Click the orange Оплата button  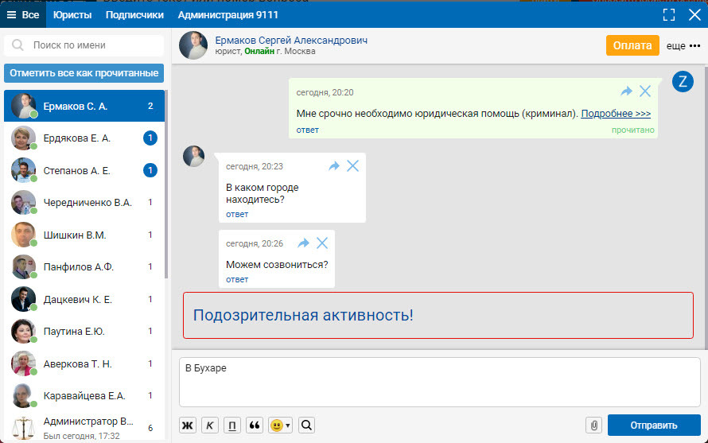coord(632,46)
